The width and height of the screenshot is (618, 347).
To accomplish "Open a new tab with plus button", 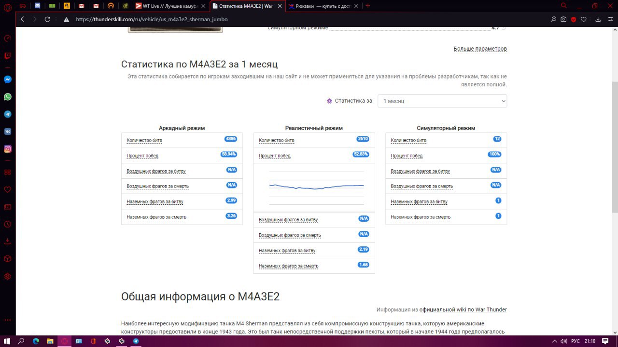I will point(368,6).
